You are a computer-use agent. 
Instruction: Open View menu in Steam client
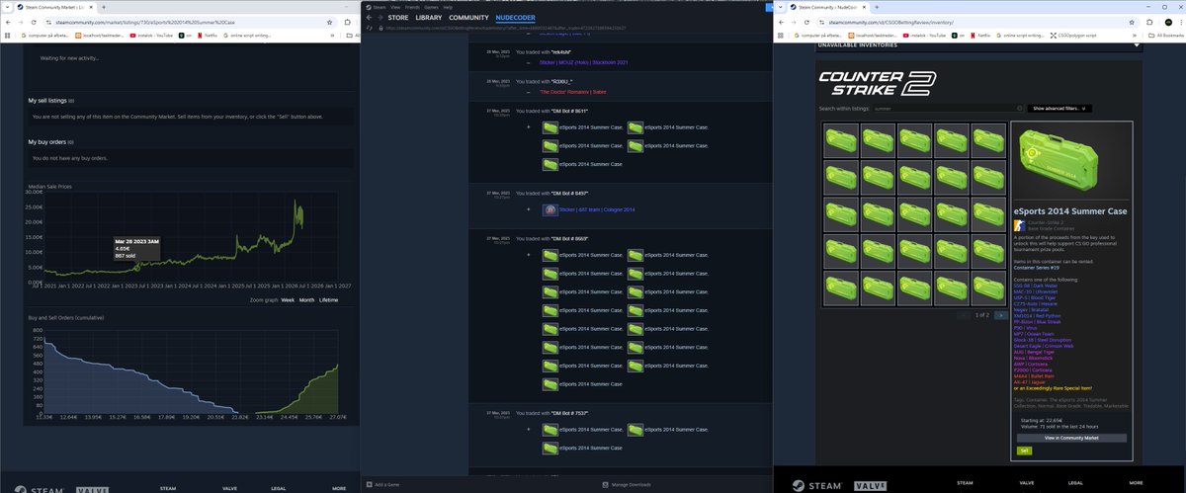pos(395,7)
